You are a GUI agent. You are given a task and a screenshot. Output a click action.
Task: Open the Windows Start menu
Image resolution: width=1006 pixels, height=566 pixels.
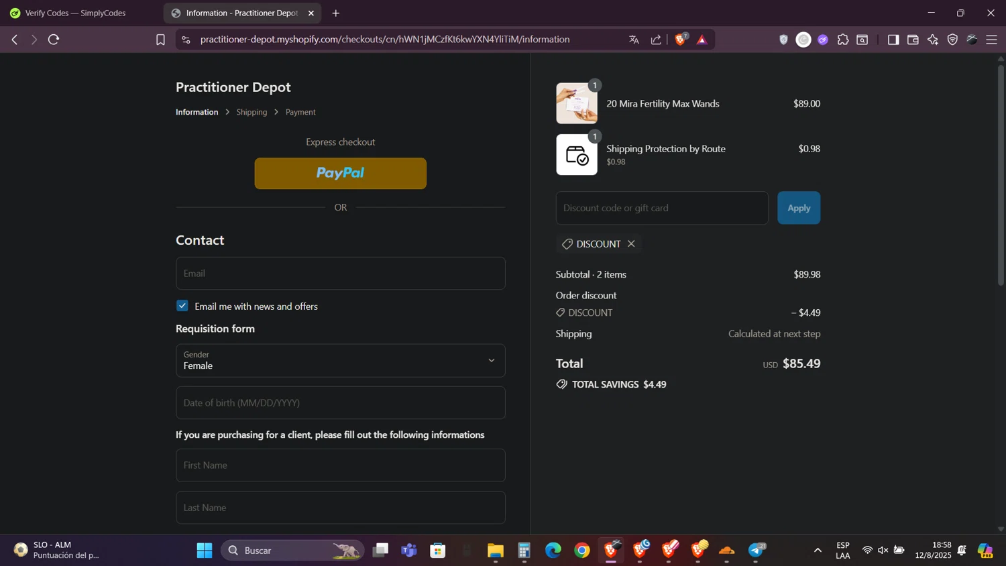205,551
